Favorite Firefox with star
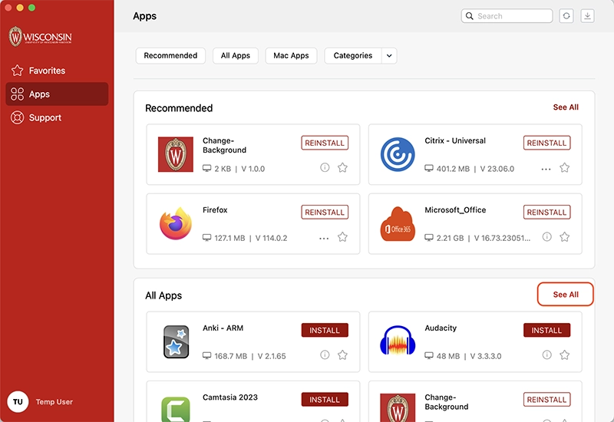 342,237
